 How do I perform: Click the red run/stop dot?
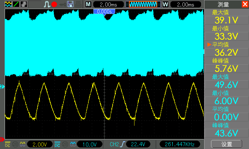(x=54, y=4)
